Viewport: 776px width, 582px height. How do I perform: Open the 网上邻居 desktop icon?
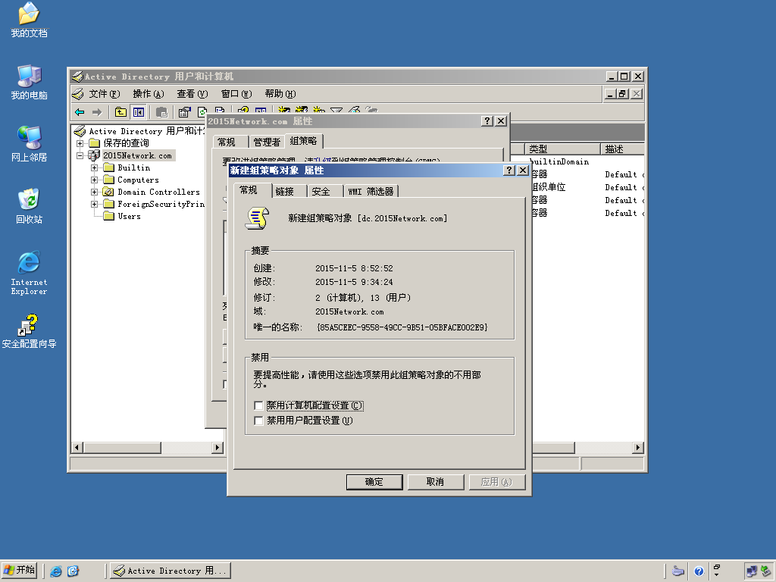click(x=30, y=144)
